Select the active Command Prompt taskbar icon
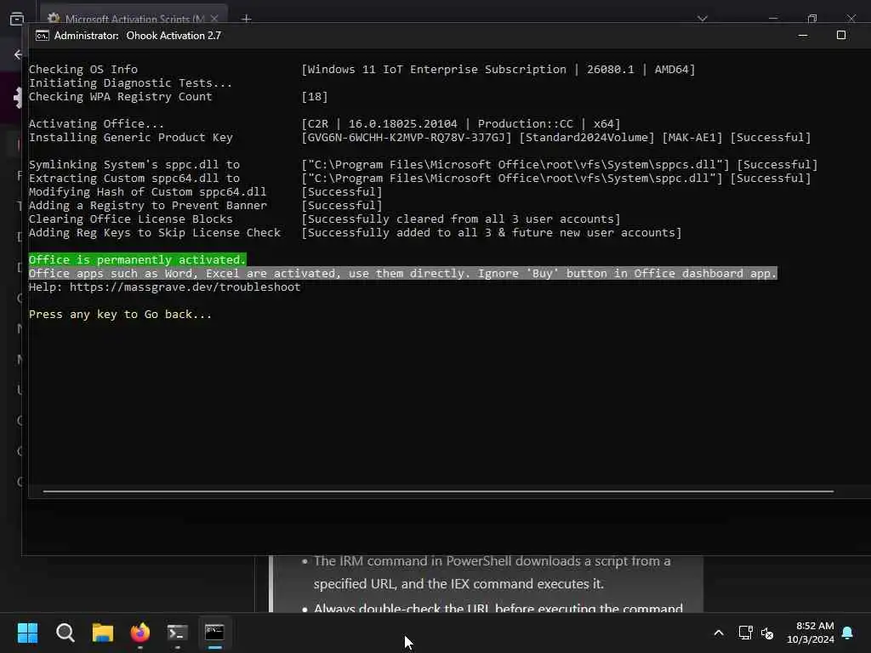The width and height of the screenshot is (871, 653). pyautogui.click(x=214, y=633)
